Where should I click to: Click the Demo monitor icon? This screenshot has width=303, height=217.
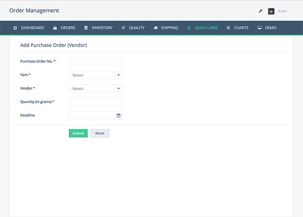(x=259, y=28)
